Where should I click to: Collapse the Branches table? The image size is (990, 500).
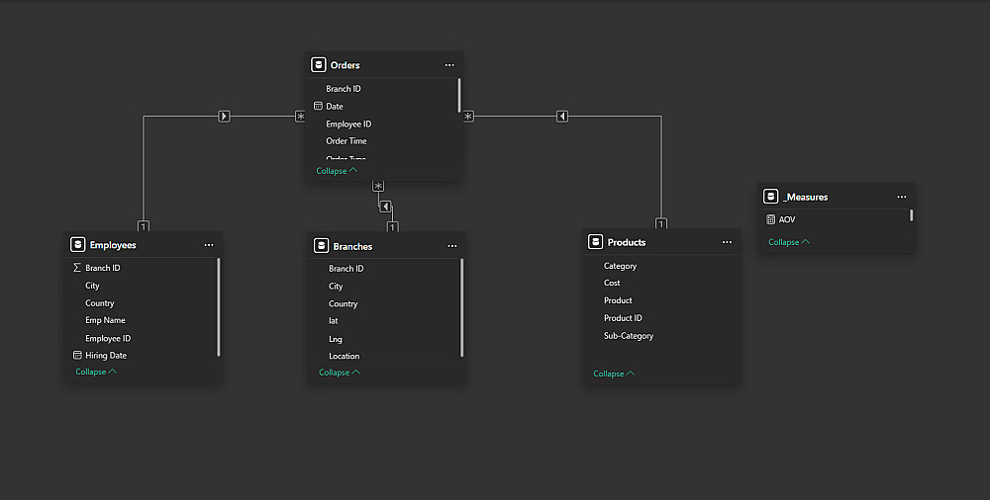(x=339, y=373)
